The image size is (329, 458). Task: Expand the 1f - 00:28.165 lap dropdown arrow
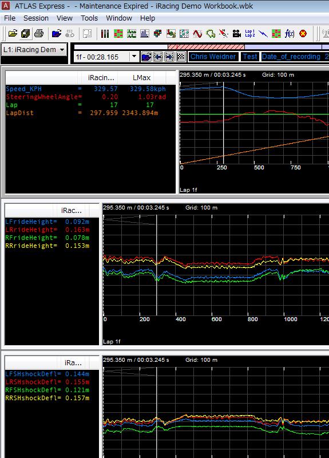coord(134,56)
